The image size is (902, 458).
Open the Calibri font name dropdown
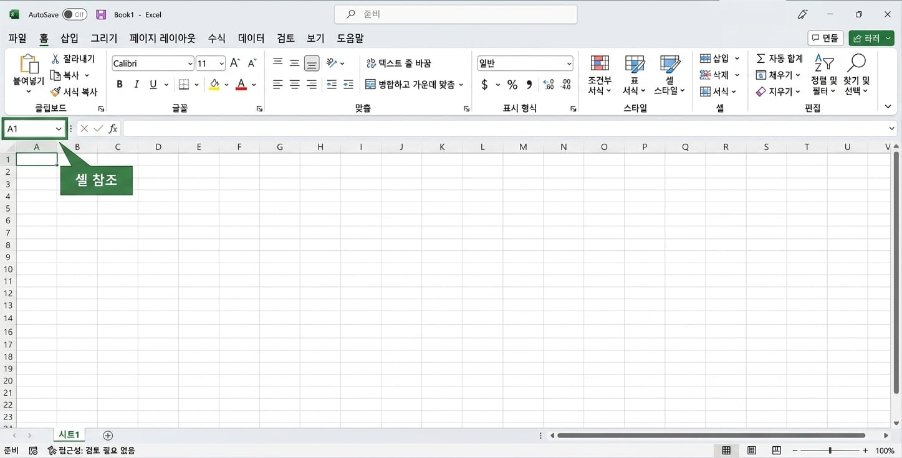coord(190,63)
